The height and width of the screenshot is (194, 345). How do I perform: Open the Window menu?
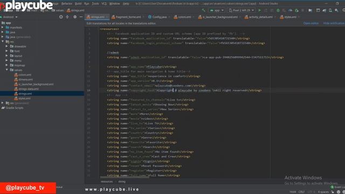tap(115, 4)
